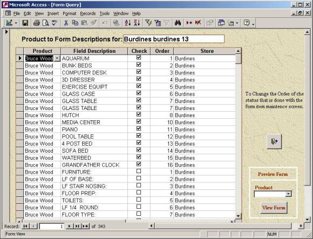Image resolution: width=313 pixels, height=239 pixels.
Task: Click the Office Assistant help icon
Action: point(247,23)
